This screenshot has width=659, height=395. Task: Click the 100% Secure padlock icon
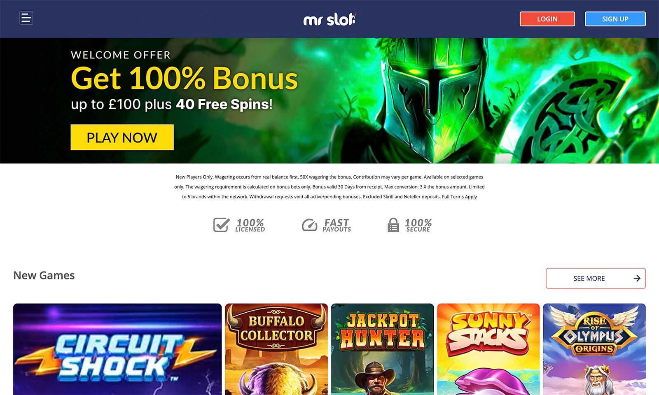(x=393, y=225)
